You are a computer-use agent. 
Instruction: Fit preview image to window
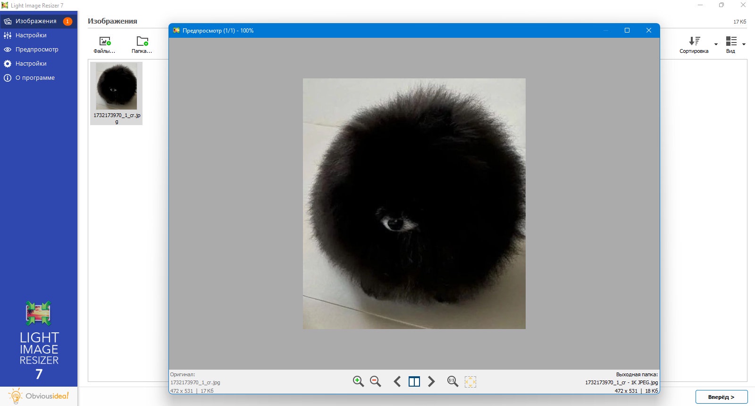point(470,381)
